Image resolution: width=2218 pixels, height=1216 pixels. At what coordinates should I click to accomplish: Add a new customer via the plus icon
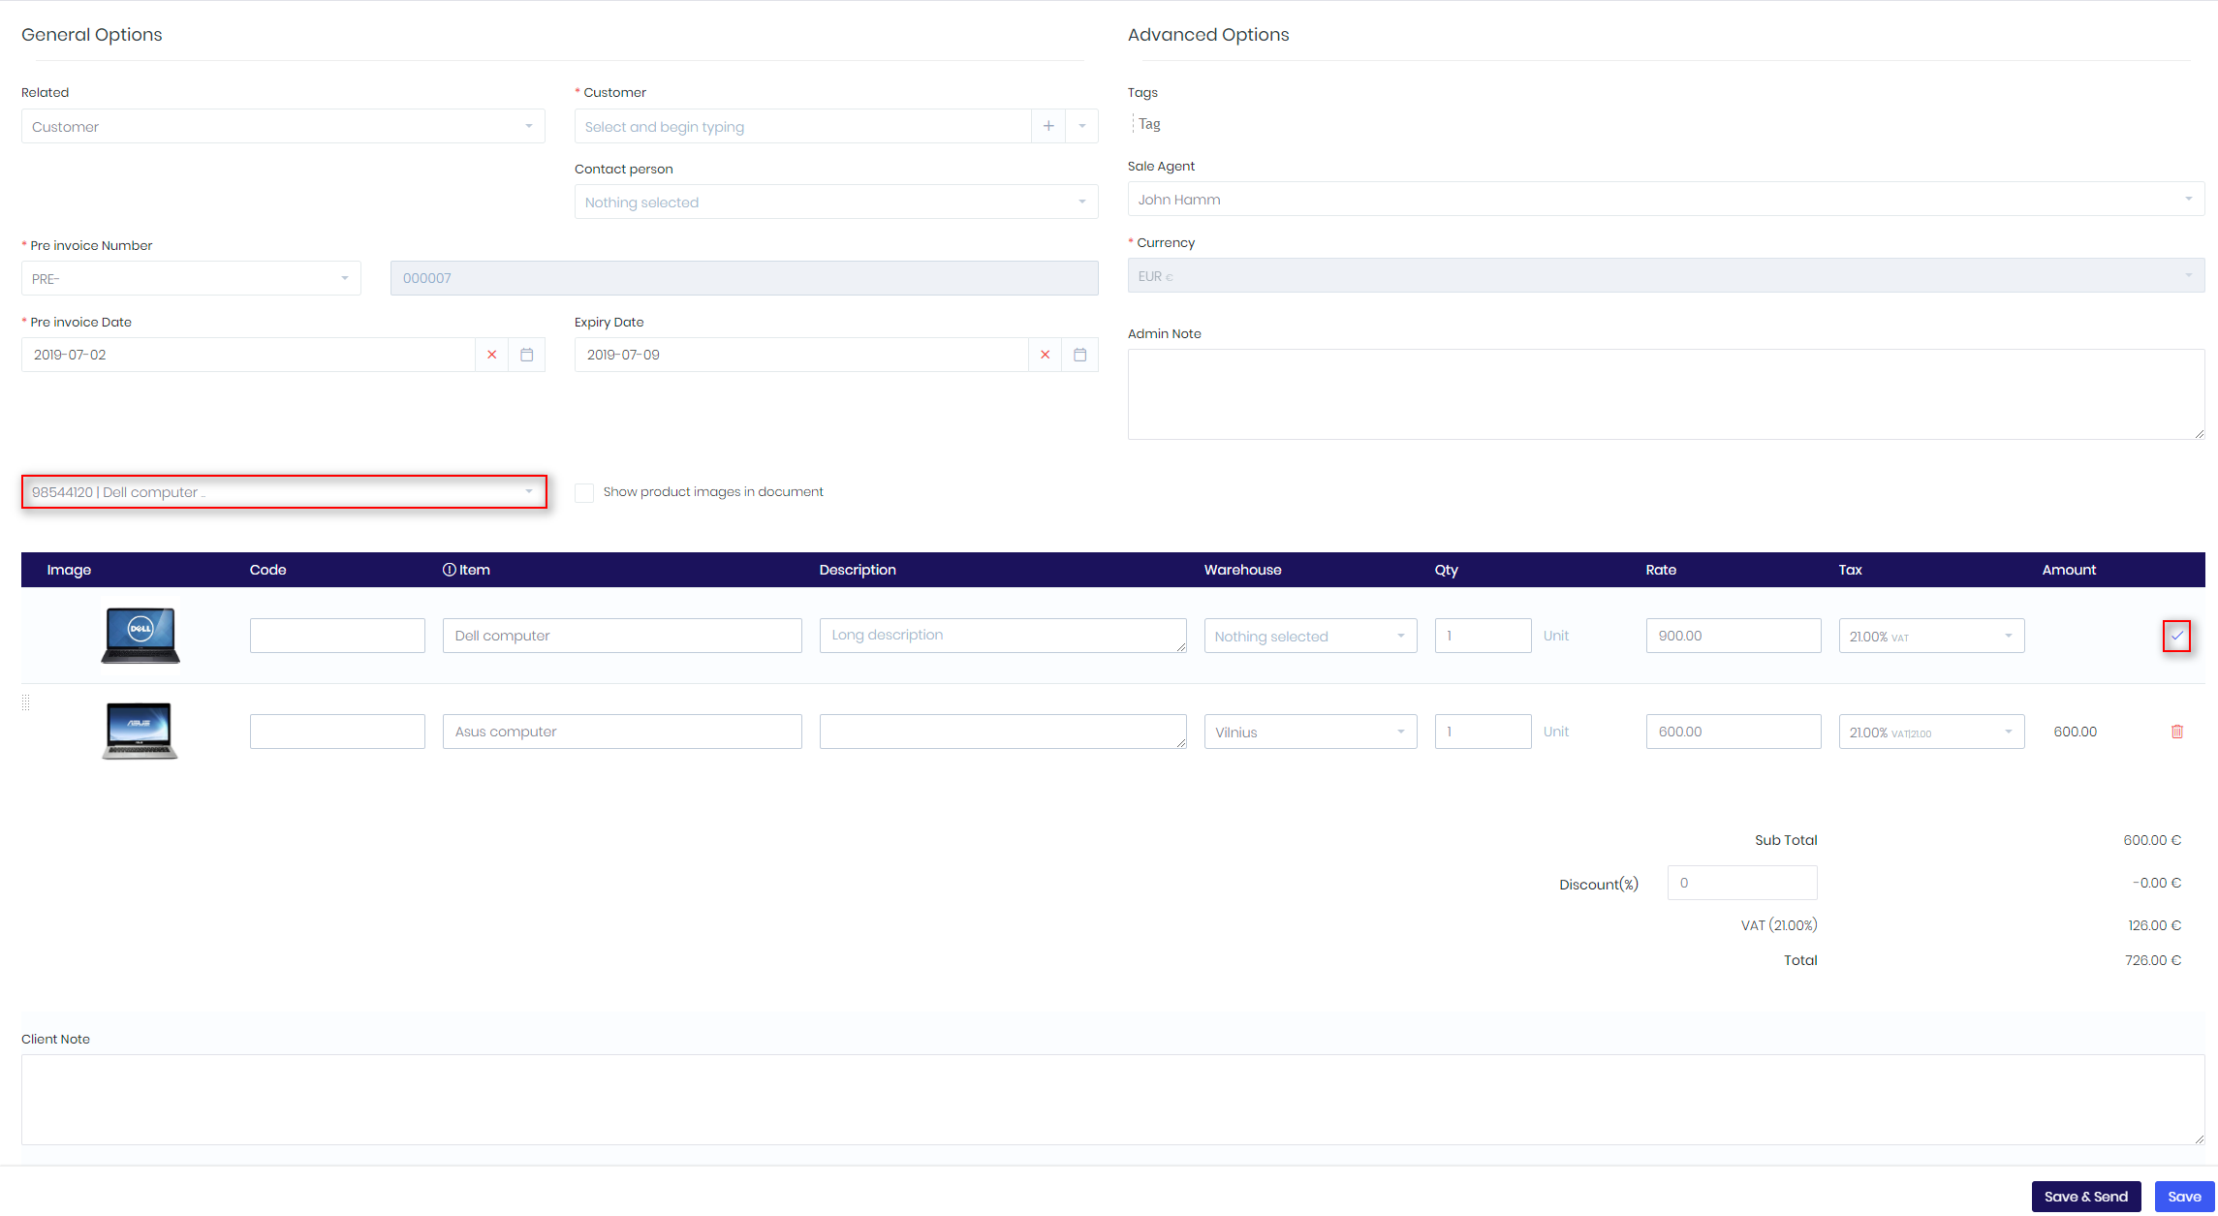(x=1048, y=125)
